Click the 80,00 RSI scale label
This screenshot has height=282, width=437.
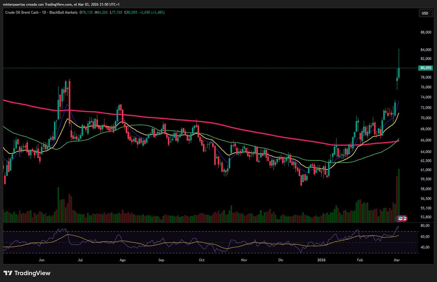(425, 225)
